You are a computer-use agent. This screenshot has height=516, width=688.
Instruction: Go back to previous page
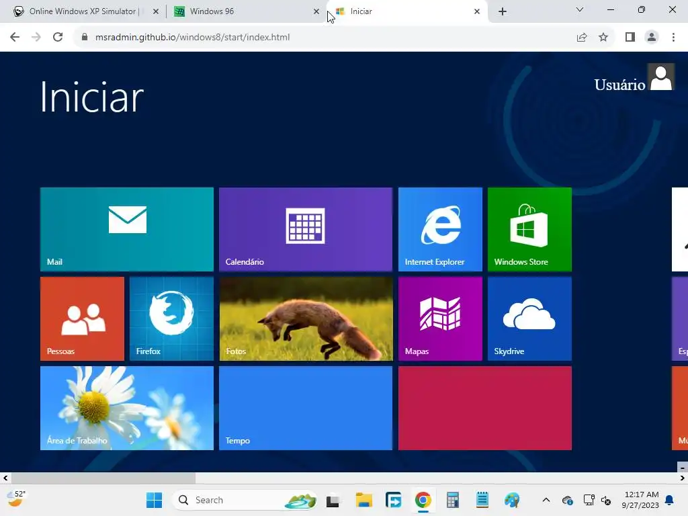tap(15, 38)
